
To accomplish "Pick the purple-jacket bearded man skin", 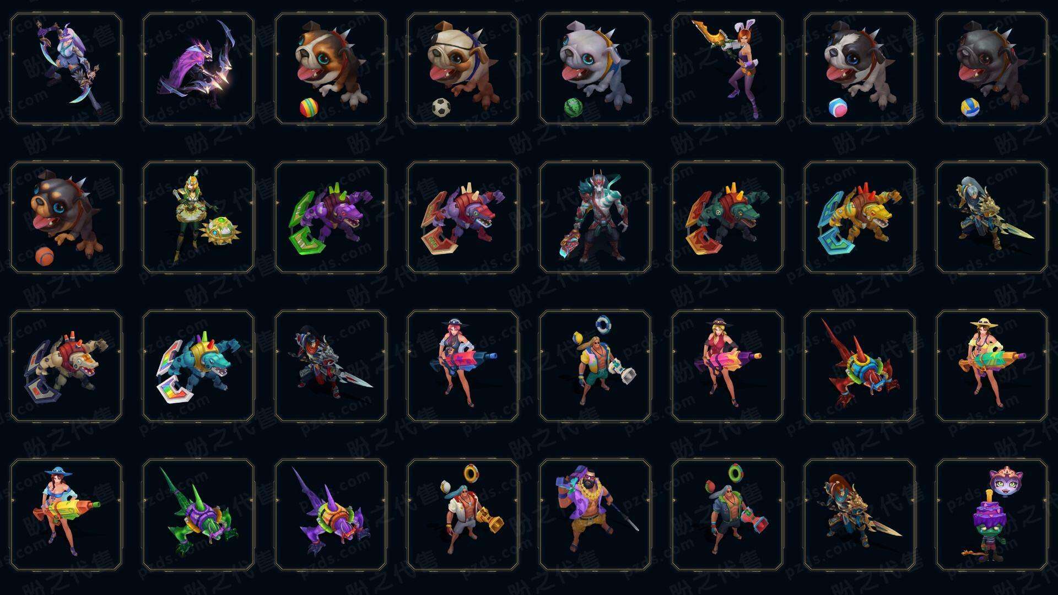I will coord(595,515).
